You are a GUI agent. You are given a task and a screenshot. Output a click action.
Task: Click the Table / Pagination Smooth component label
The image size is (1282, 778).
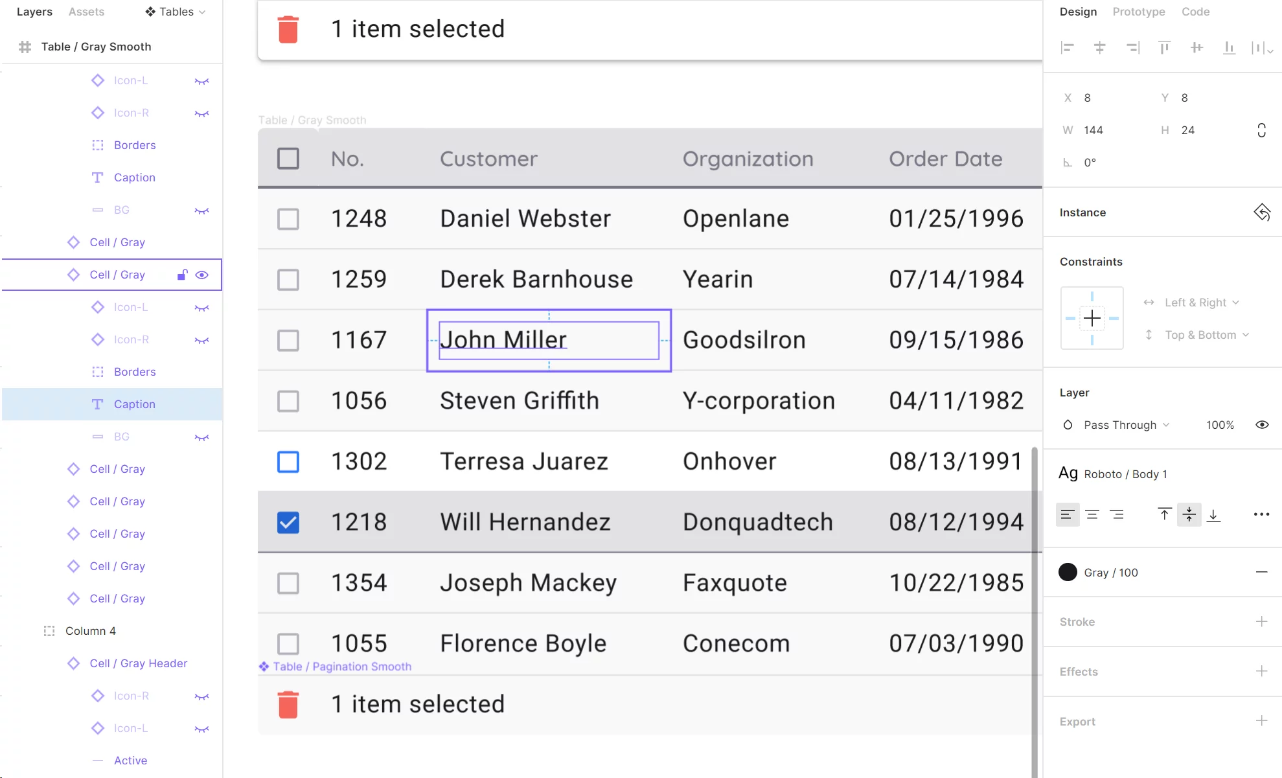pyautogui.click(x=343, y=666)
